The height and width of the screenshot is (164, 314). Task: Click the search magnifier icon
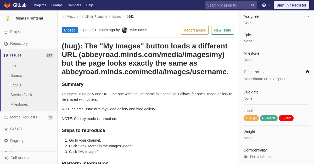pyautogui.click(x=253, y=5)
